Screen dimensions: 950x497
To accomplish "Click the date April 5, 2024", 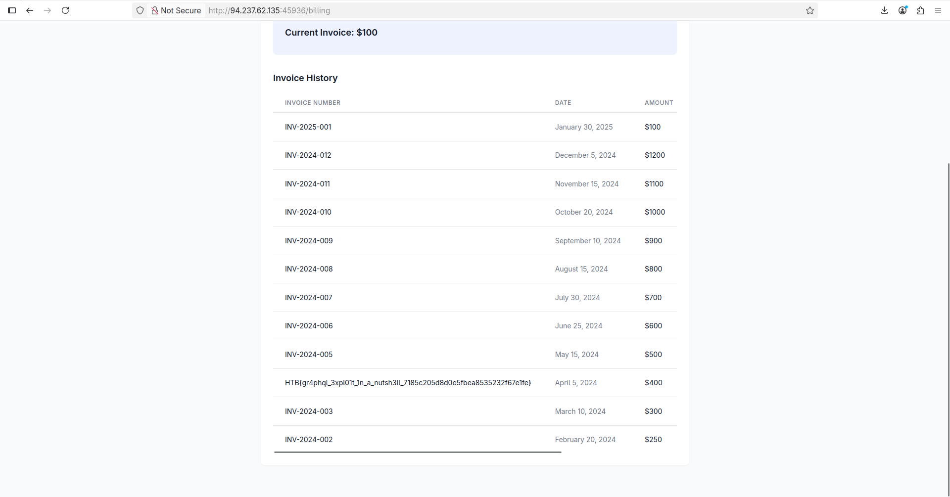I will point(576,383).
